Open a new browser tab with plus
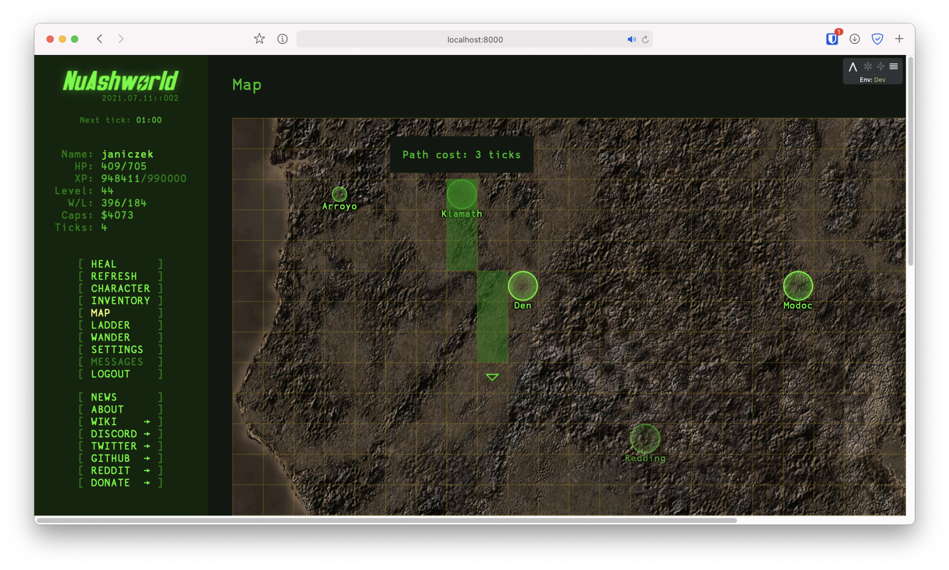The width and height of the screenshot is (949, 570). (899, 39)
